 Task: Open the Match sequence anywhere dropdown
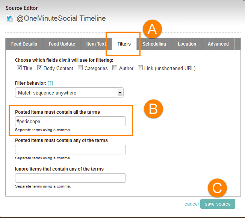pyautogui.click(x=69, y=93)
